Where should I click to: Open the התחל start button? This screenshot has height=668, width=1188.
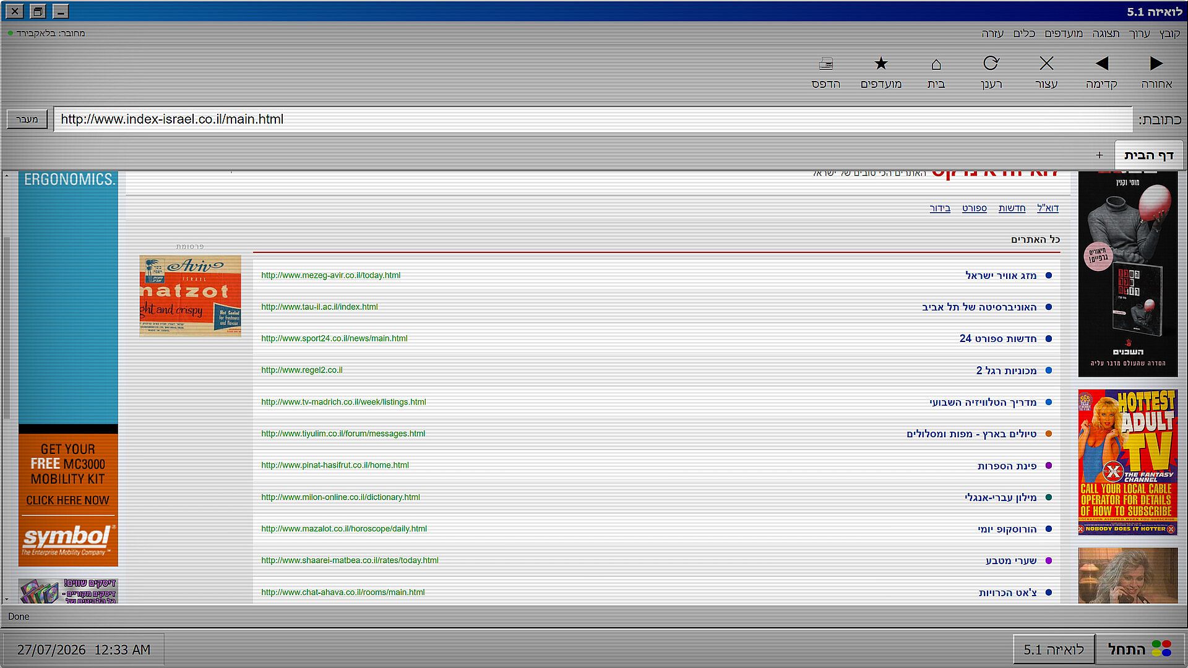tap(1139, 649)
